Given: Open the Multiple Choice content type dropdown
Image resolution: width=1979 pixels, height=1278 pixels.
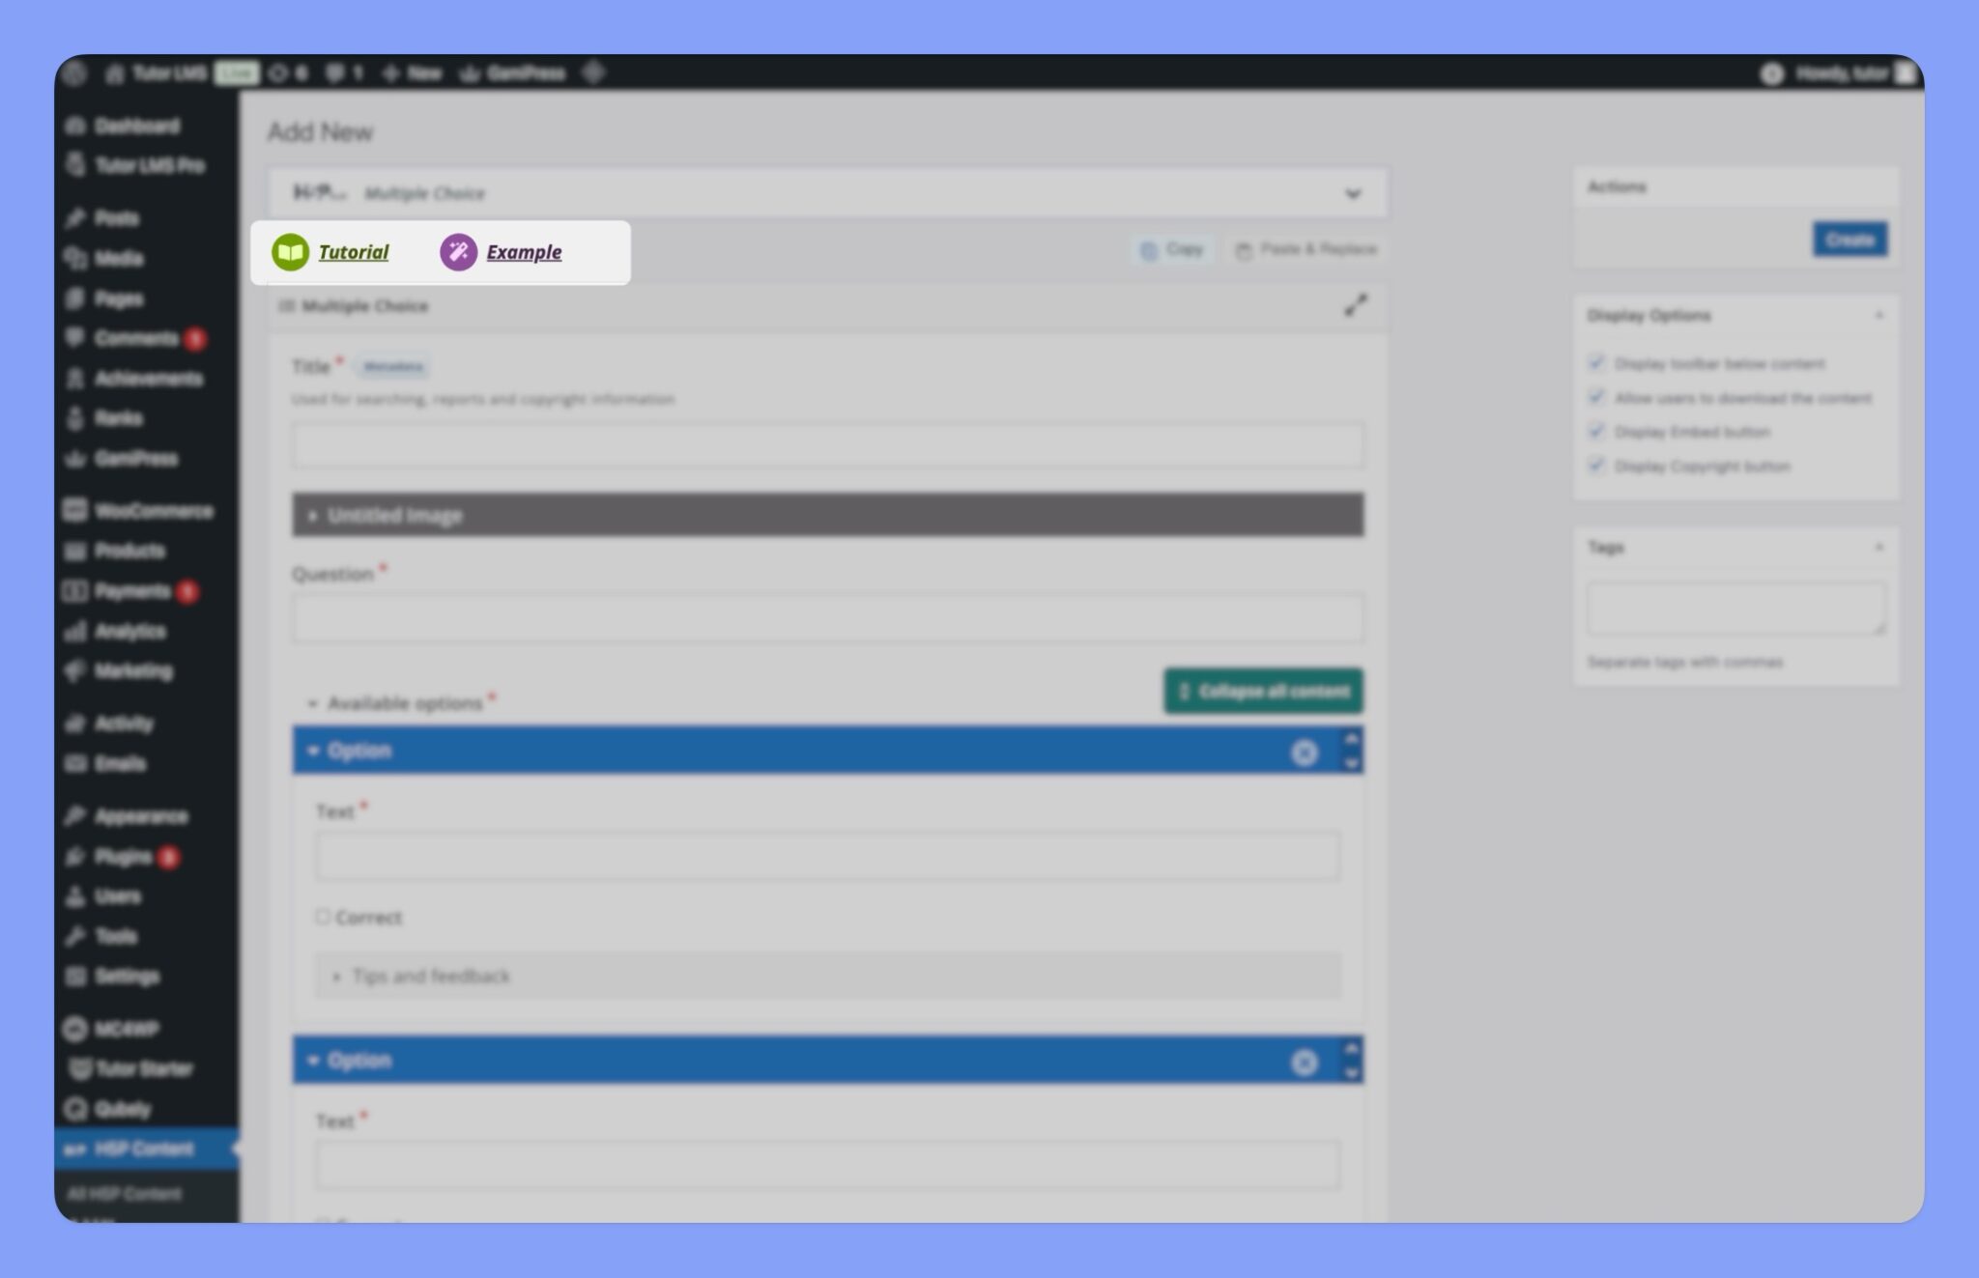Looking at the screenshot, I should [x=1352, y=194].
